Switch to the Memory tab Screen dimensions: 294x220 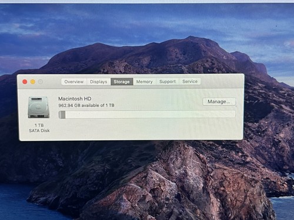[145, 82]
